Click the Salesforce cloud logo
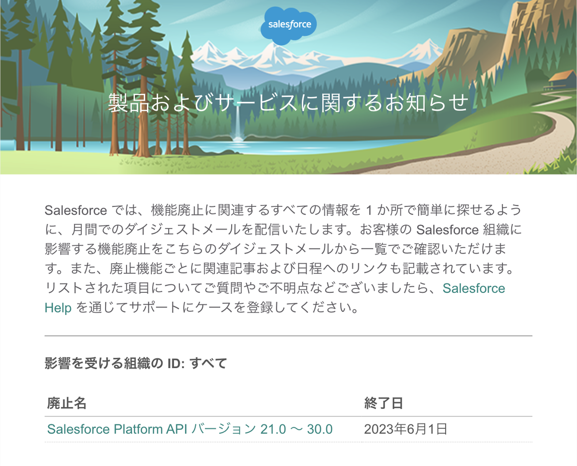The height and width of the screenshot is (466, 577). (288, 25)
